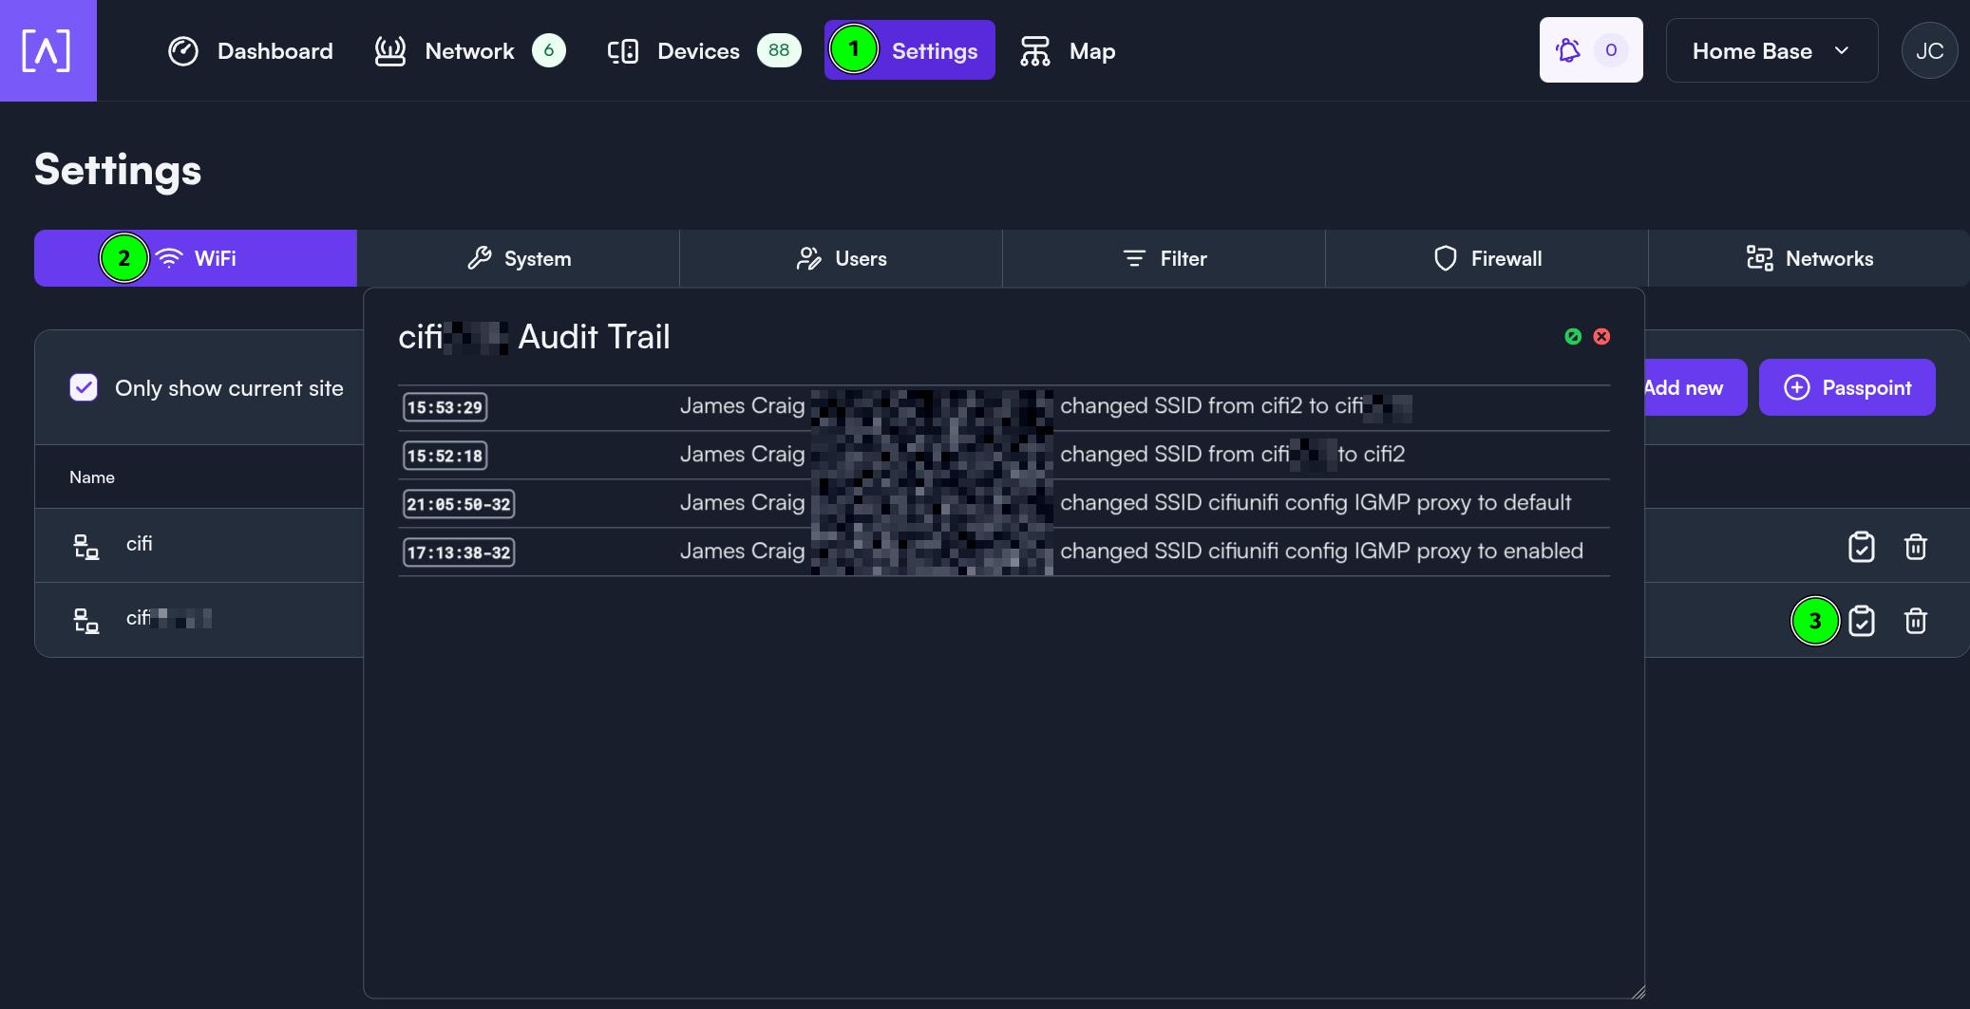1970x1009 pixels.
Task: Open audit trail for the cifi network
Action: coord(1861,547)
